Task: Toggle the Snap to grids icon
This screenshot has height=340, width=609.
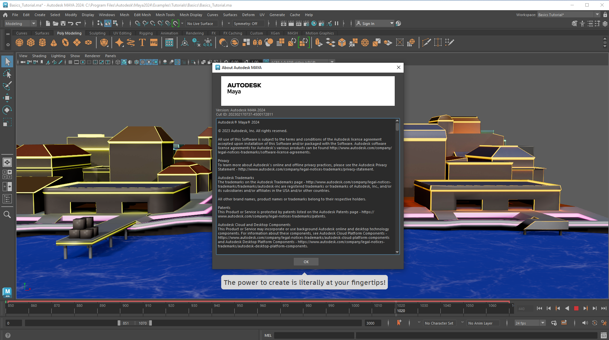Action: pyautogui.click(x=138, y=23)
